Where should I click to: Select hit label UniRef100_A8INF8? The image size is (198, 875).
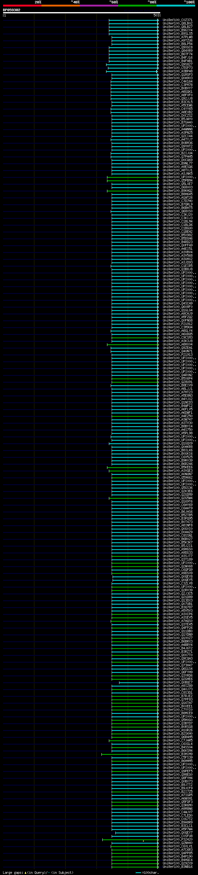click(177, 525)
